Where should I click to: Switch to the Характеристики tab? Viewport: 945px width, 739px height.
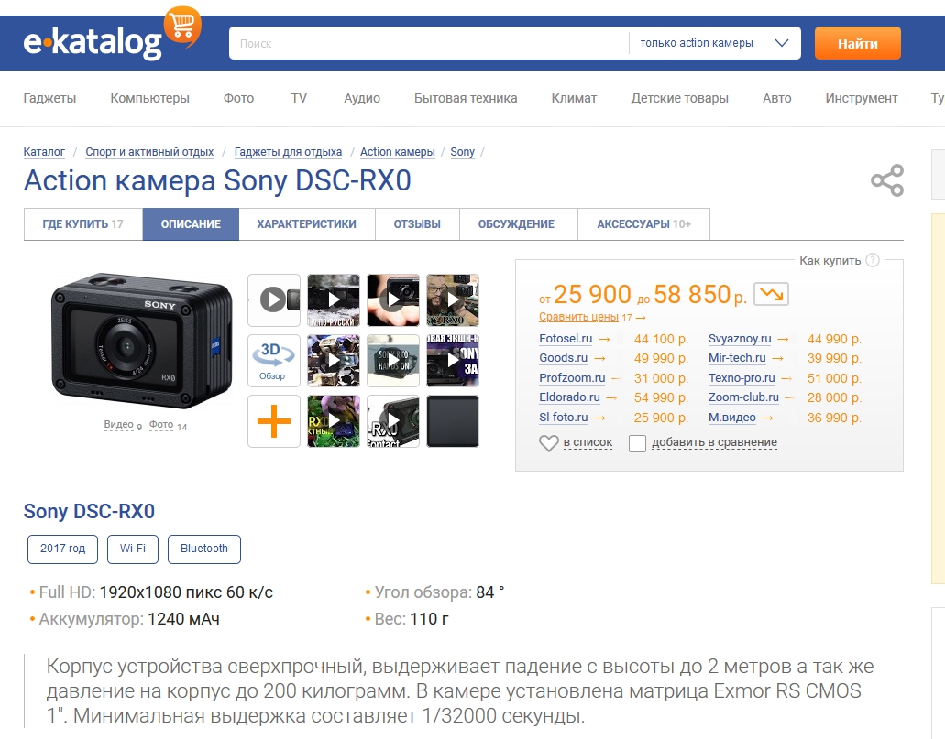306,224
